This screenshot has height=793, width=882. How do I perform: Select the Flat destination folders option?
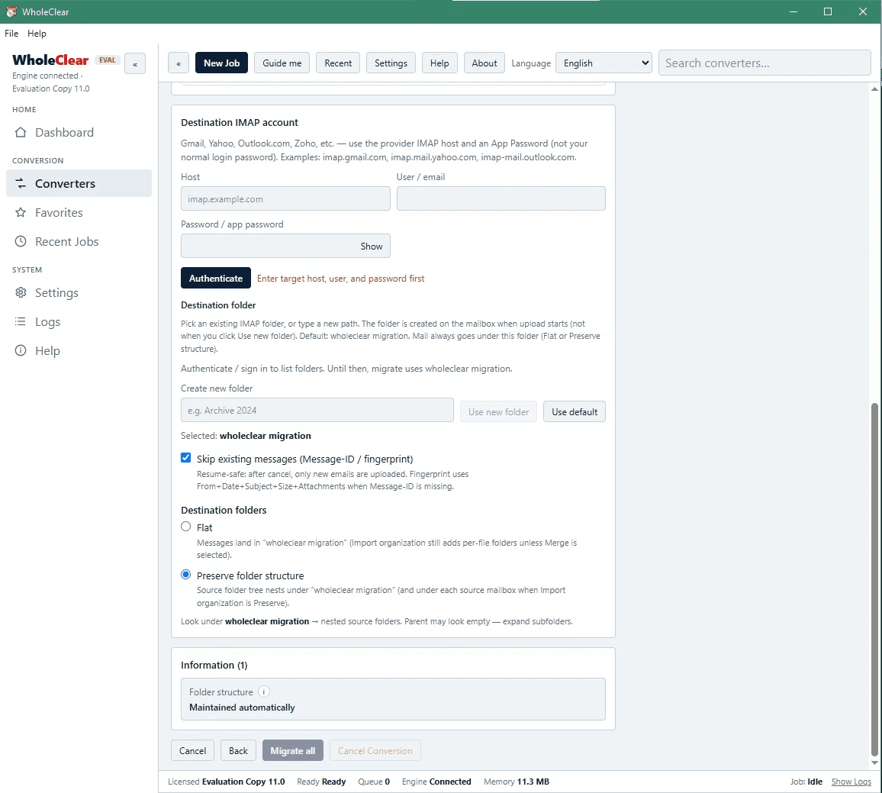186,527
